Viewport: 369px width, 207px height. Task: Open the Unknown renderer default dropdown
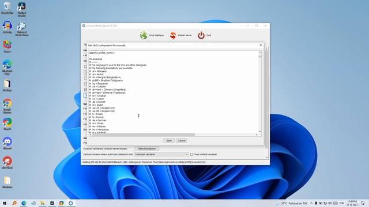point(161,155)
